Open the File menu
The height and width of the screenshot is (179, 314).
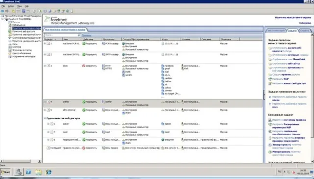click(x=3, y=6)
